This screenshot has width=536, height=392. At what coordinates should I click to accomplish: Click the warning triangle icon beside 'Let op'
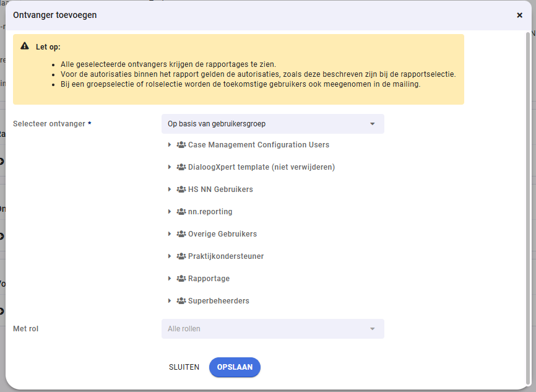click(25, 46)
